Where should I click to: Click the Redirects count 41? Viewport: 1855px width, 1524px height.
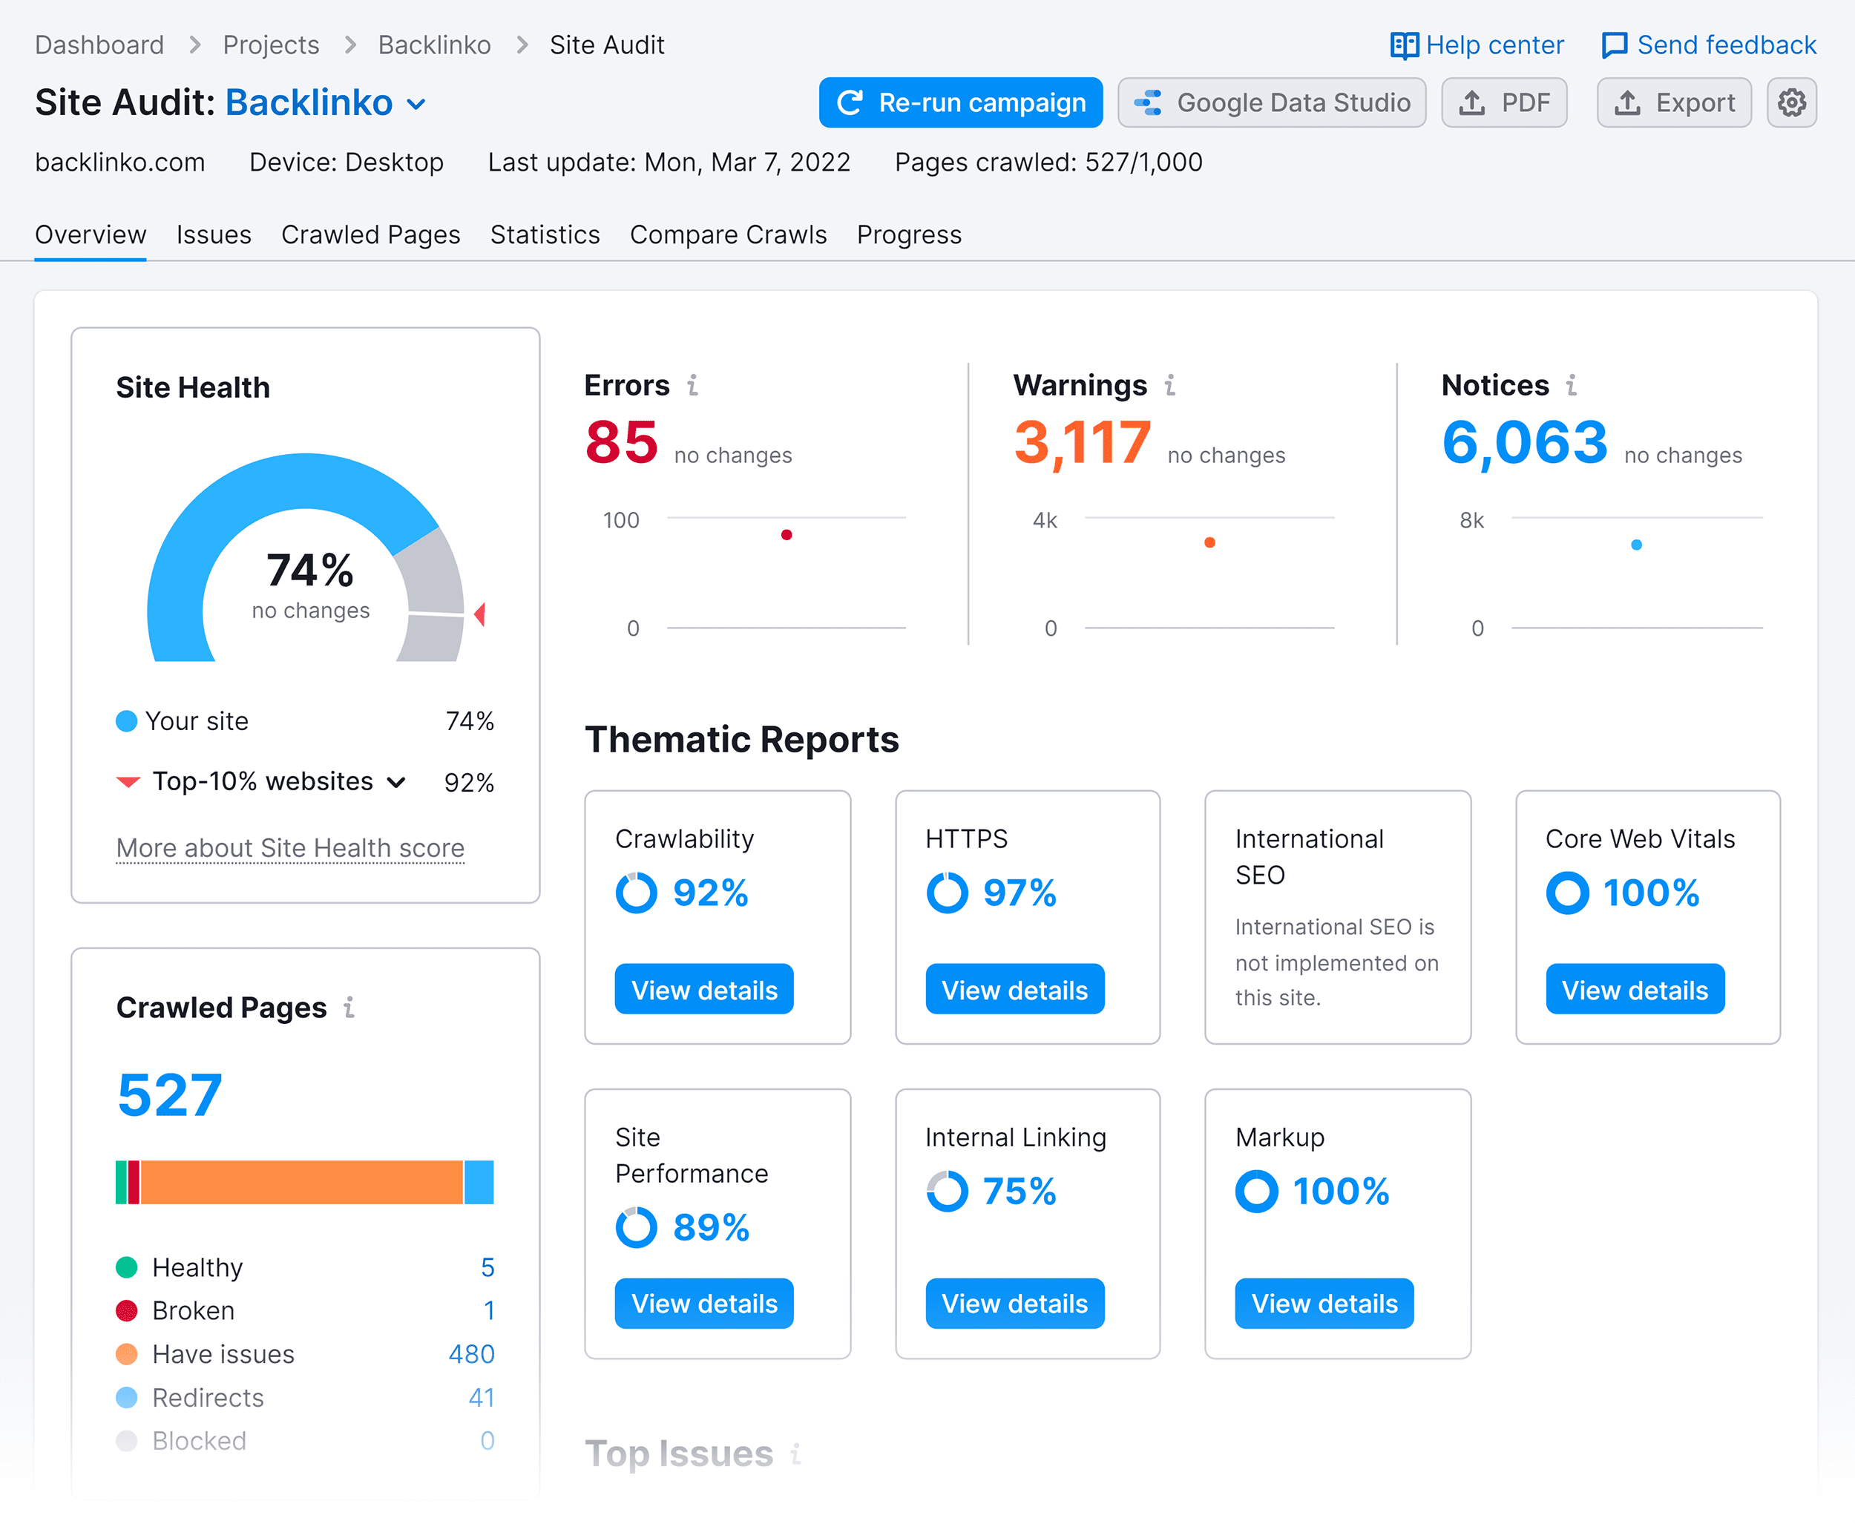pyautogui.click(x=482, y=1398)
